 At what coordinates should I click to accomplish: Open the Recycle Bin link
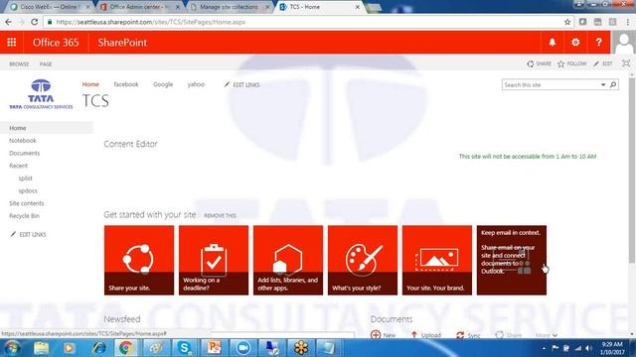(x=24, y=216)
